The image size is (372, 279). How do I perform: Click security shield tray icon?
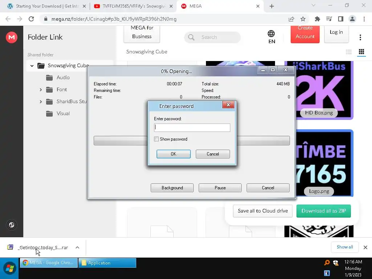[336, 262]
